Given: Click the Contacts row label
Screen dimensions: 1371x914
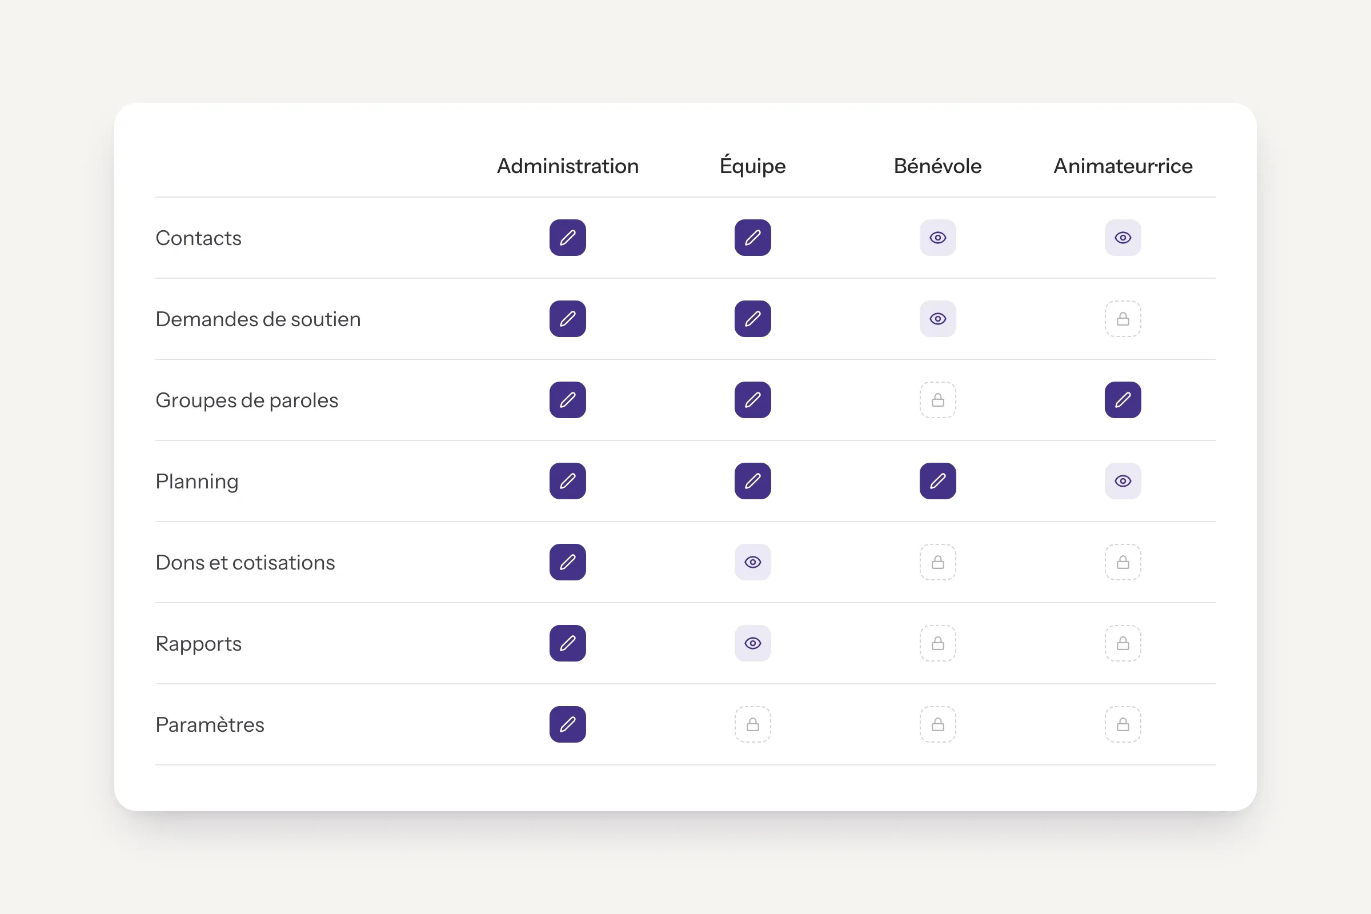Looking at the screenshot, I should click(198, 238).
